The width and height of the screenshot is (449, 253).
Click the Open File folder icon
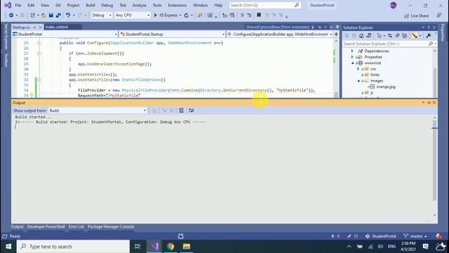tap(43, 15)
